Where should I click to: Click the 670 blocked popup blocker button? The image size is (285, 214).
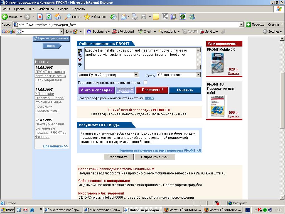click(x=123, y=31)
